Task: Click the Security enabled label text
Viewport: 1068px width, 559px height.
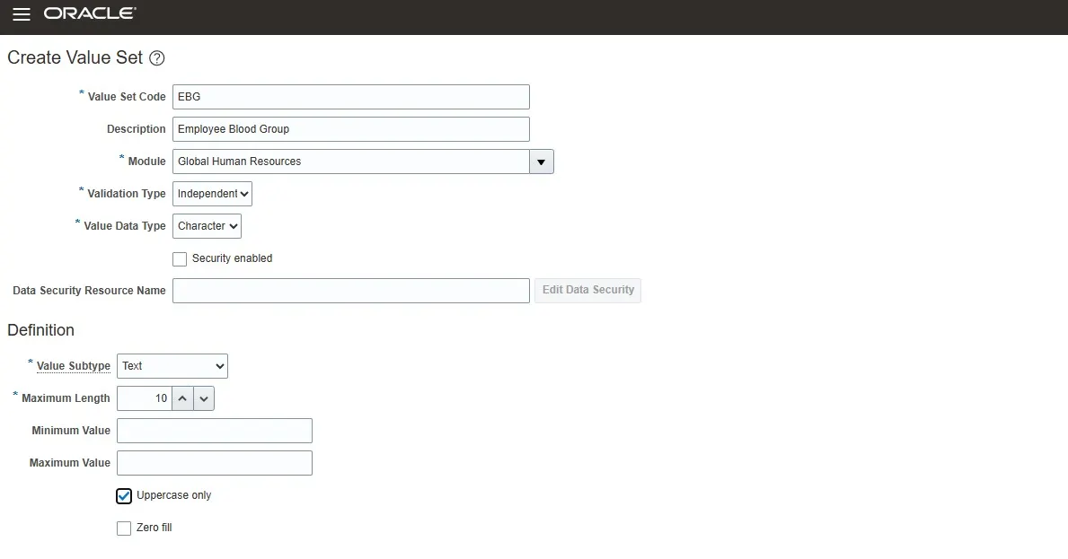Action: 233,258
